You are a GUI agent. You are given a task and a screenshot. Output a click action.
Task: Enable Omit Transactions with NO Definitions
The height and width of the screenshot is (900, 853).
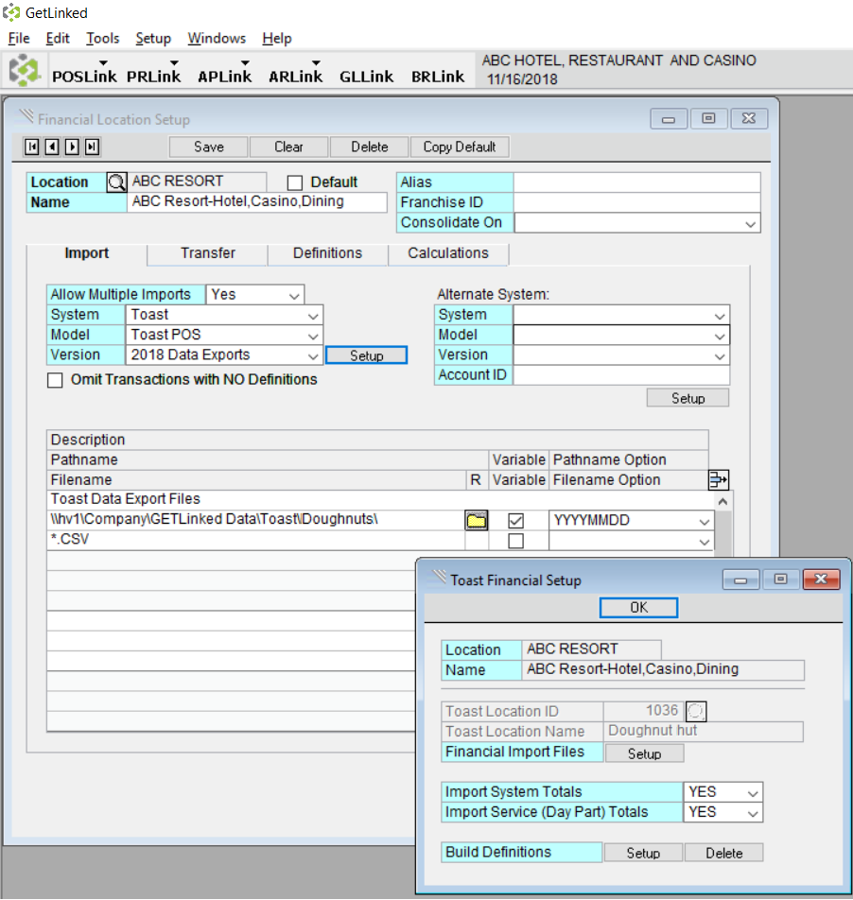coord(55,380)
